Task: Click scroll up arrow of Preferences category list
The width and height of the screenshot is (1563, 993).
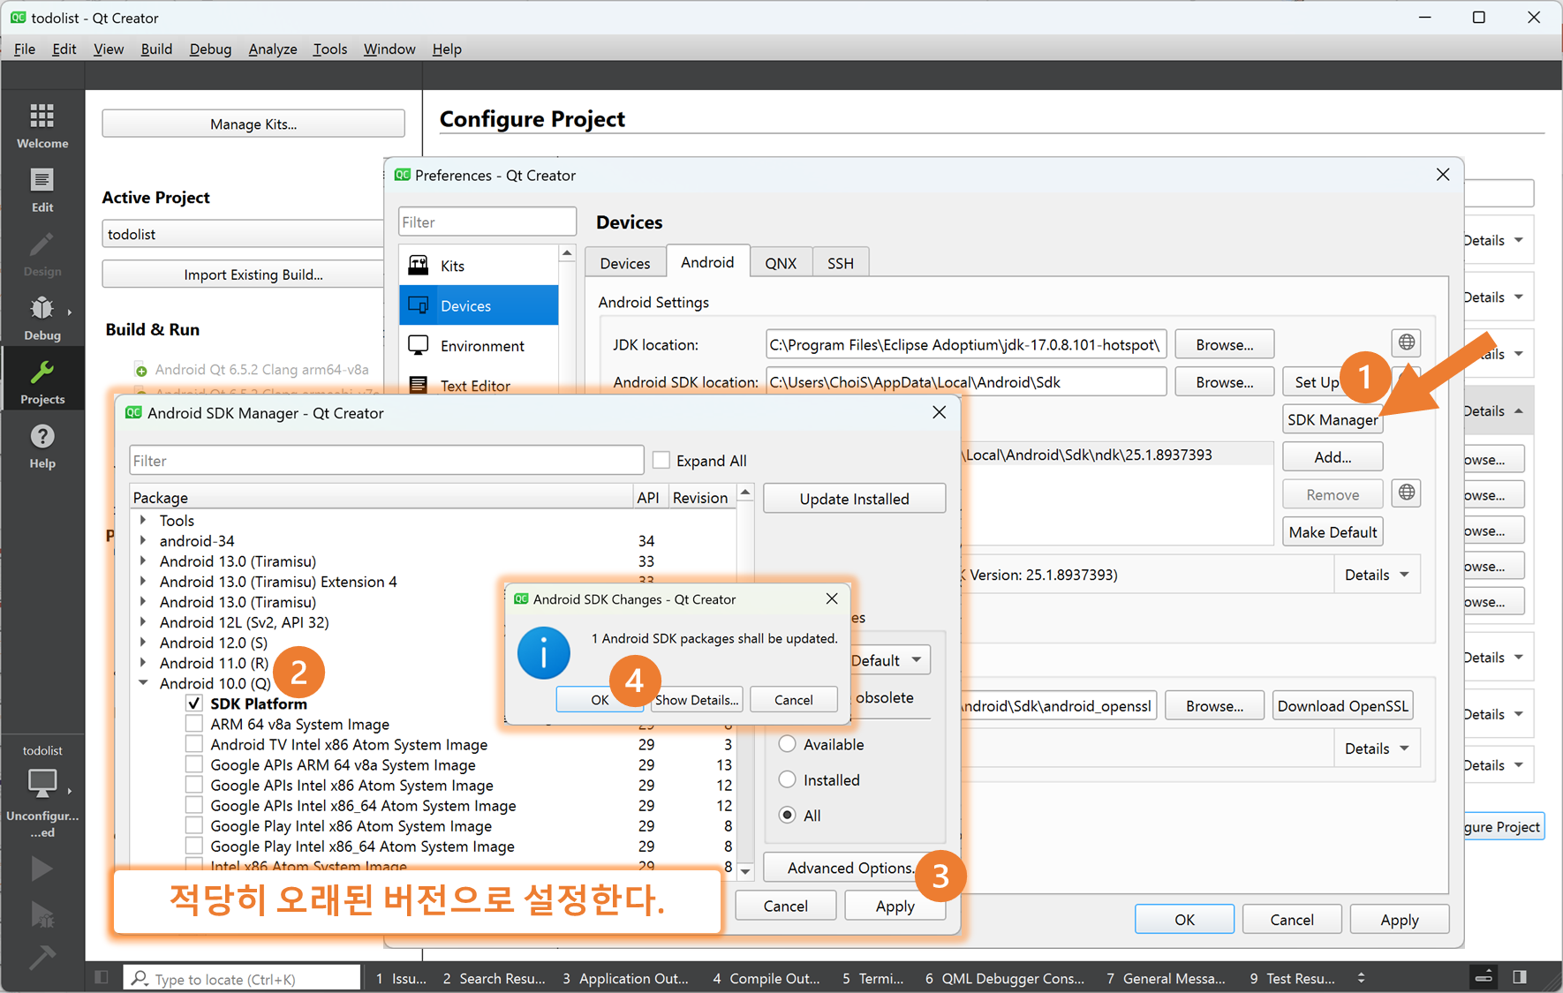Action: click(567, 253)
